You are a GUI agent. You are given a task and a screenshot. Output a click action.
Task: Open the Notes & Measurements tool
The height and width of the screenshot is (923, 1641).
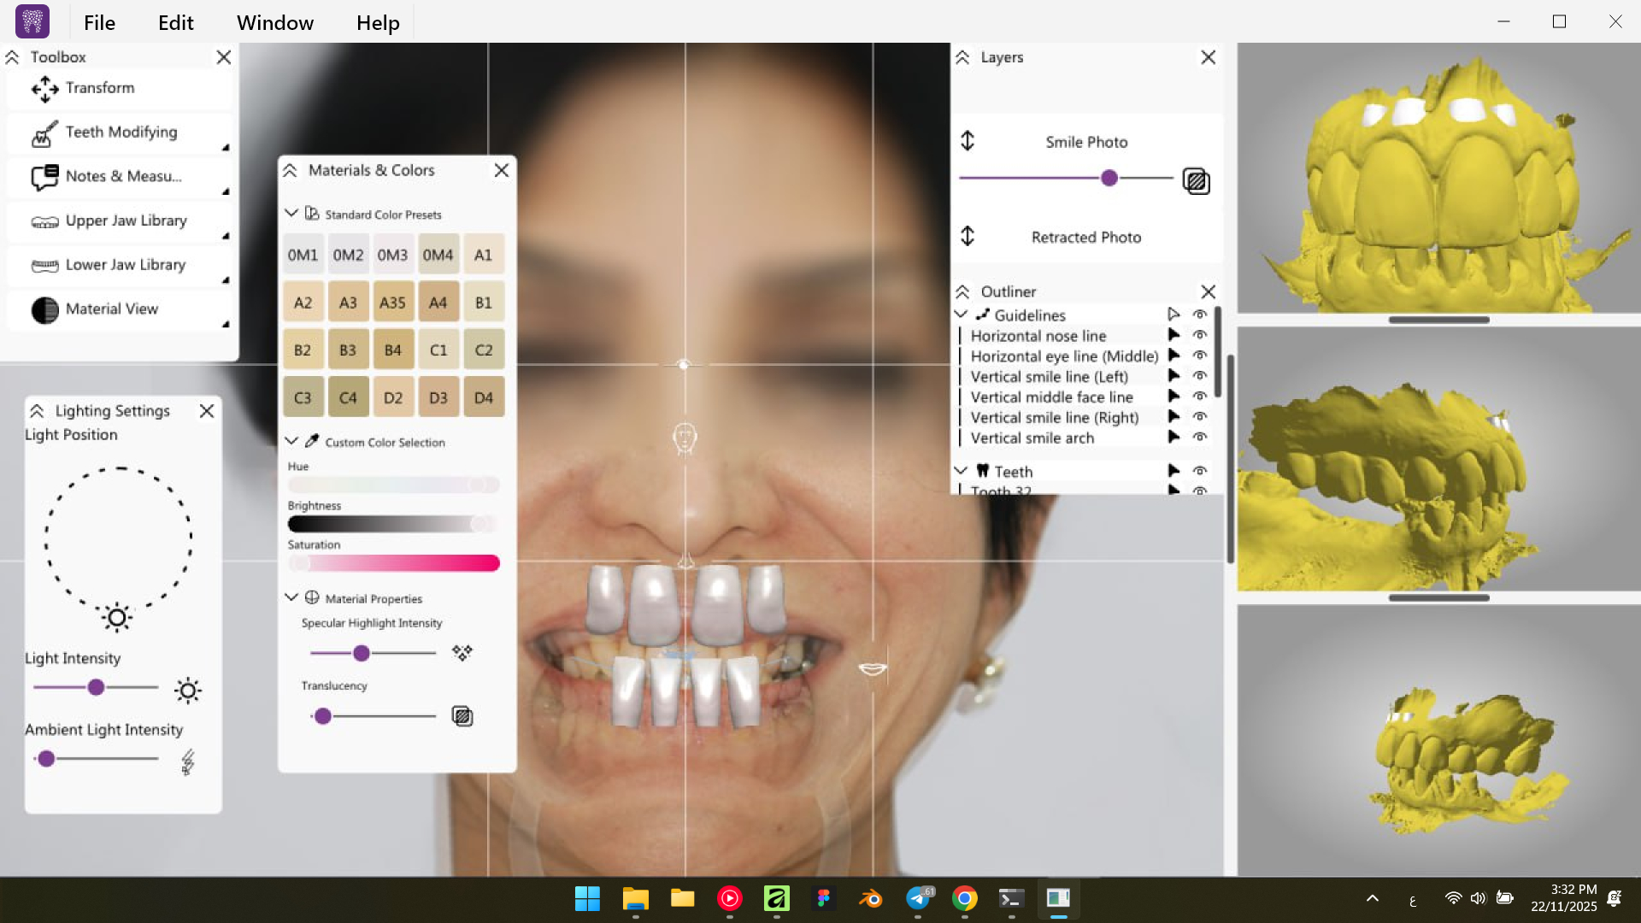click(x=122, y=177)
